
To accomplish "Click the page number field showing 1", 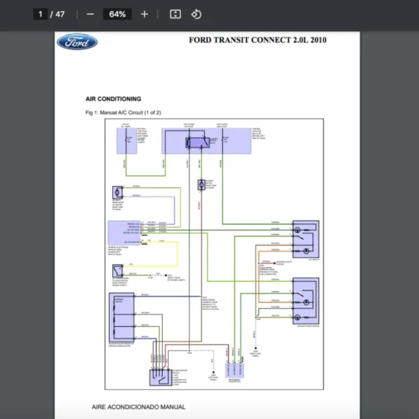I will tap(41, 14).
